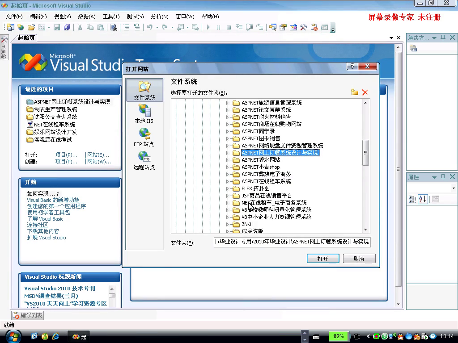Click the alphabetical sort icon in Properties
Viewport: 458px width, 343px height.
tap(423, 199)
